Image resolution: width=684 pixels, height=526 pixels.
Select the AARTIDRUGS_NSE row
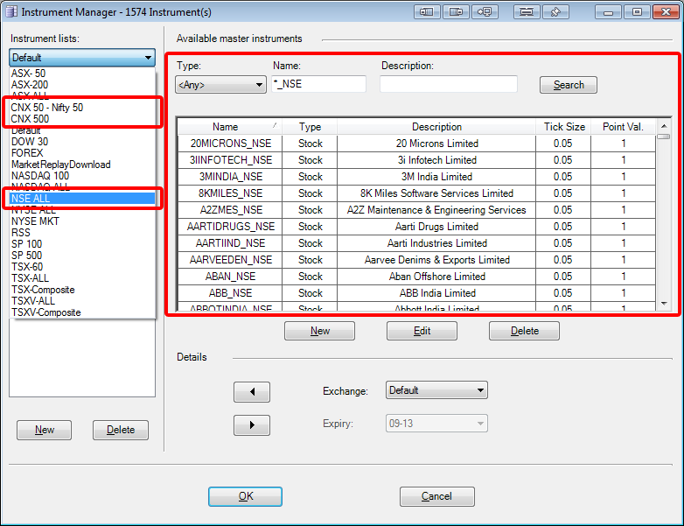[x=416, y=226]
